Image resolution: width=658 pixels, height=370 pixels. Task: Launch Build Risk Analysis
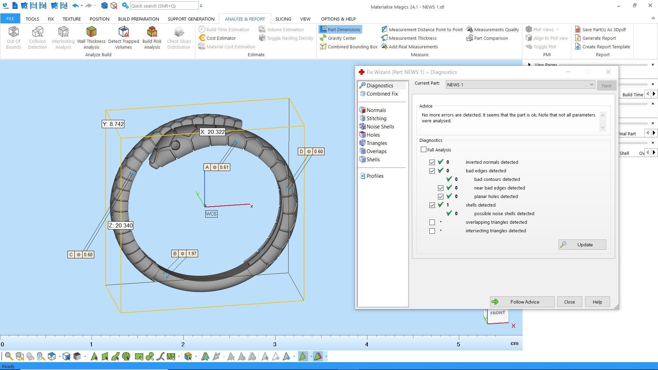[152, 37]
